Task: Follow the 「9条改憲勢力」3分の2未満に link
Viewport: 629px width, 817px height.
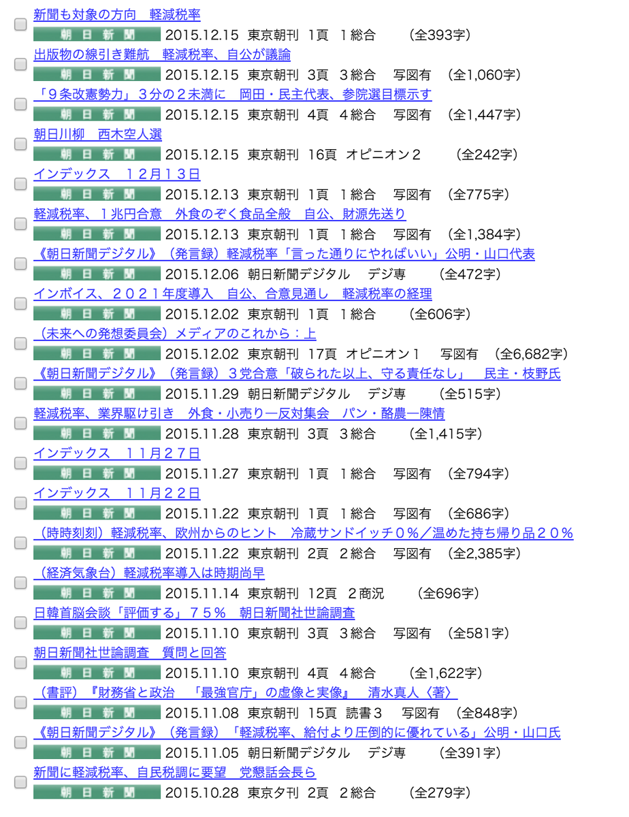Action: [x=232, y=94]
